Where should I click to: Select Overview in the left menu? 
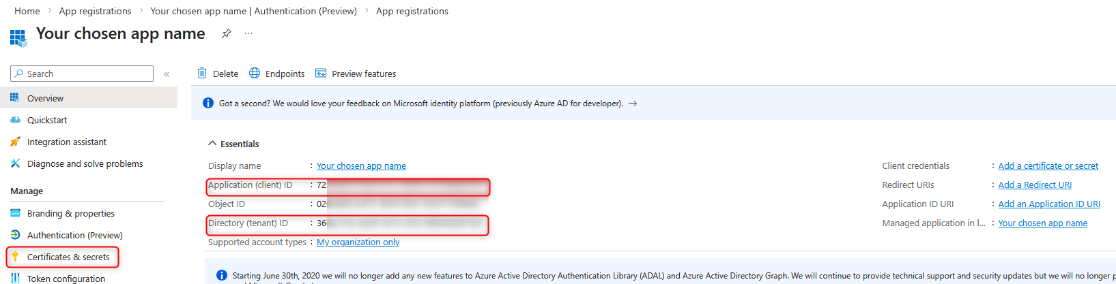click(x=45, y=98)
